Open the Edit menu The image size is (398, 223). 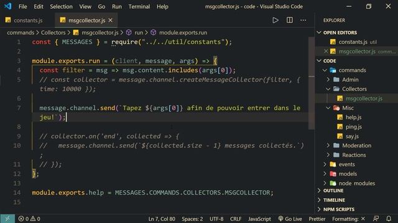point(39,7)
